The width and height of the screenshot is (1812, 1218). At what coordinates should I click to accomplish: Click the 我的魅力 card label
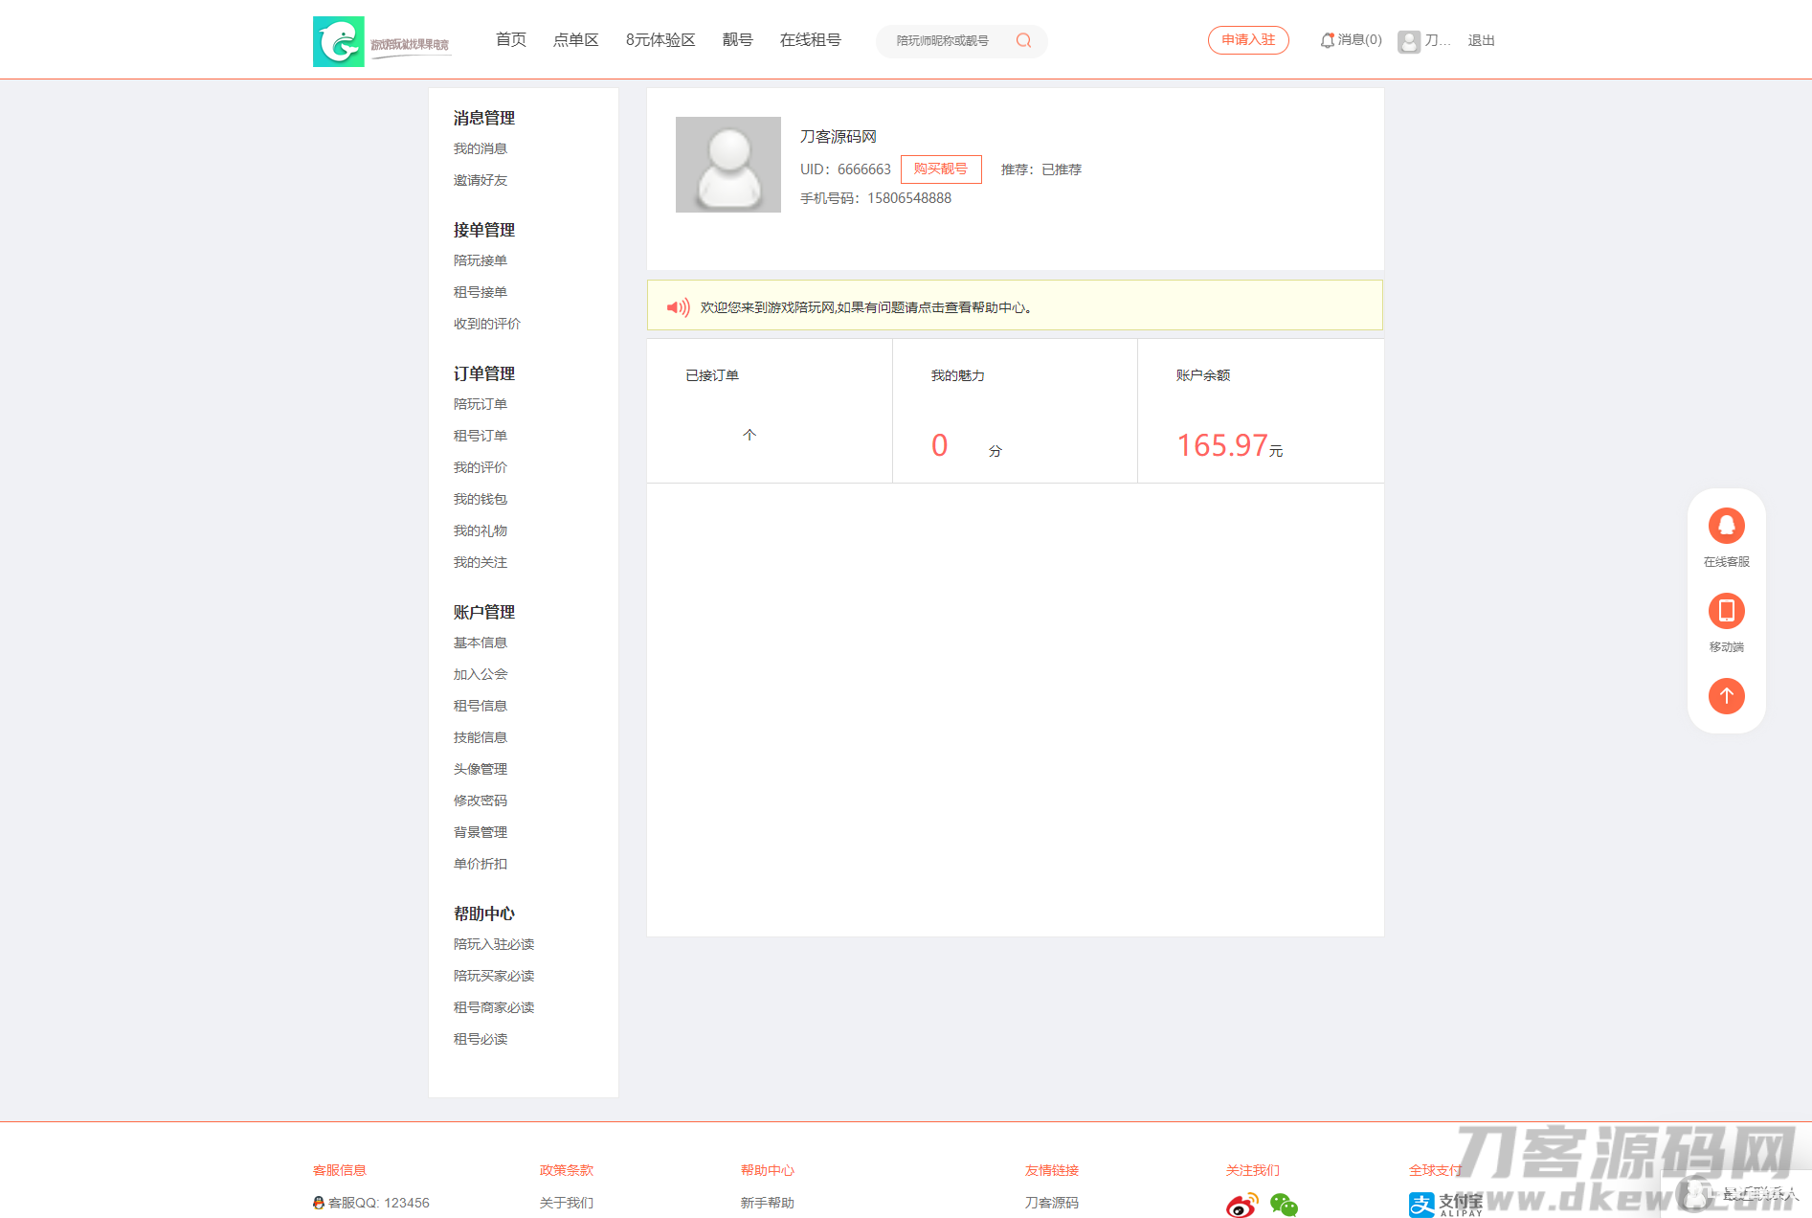pos(958,375)
